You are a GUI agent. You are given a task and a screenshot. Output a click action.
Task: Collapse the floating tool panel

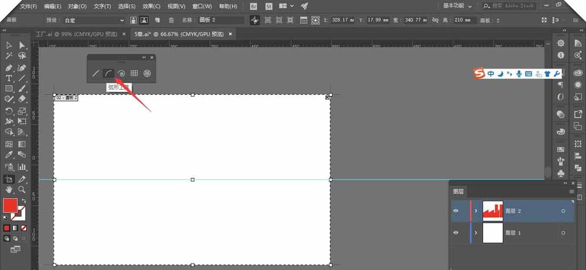point(144,57)
